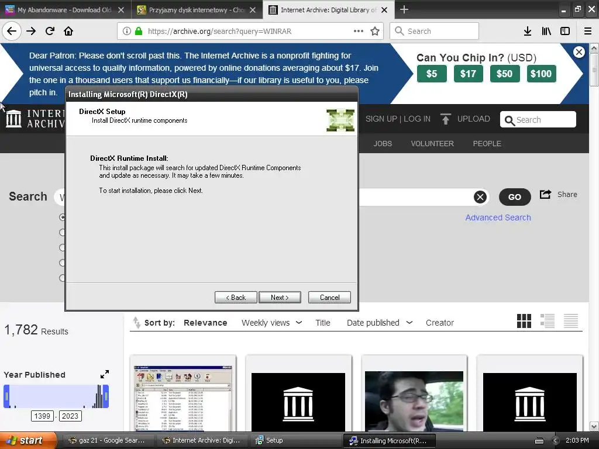Viewport: 599px width, 449px height.
Task: Open the PEOPLE nav item
Action: (487, 144)
